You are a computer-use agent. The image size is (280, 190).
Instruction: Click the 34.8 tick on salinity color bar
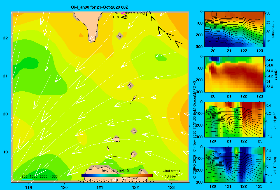tap(269, 60)
